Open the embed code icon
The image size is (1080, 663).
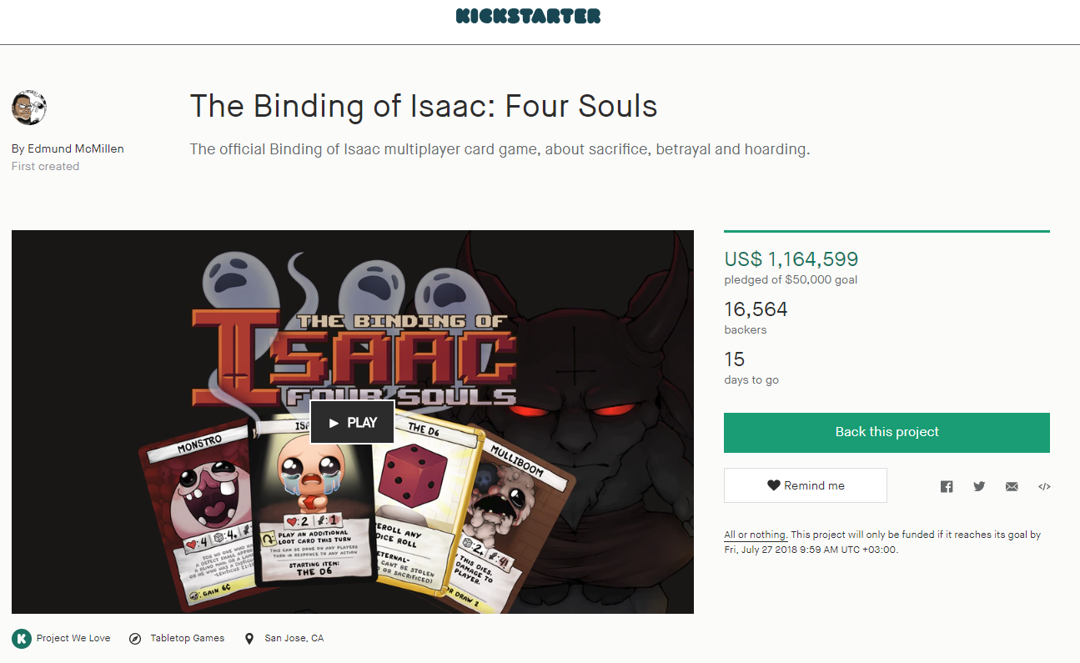coord(1044,486)
